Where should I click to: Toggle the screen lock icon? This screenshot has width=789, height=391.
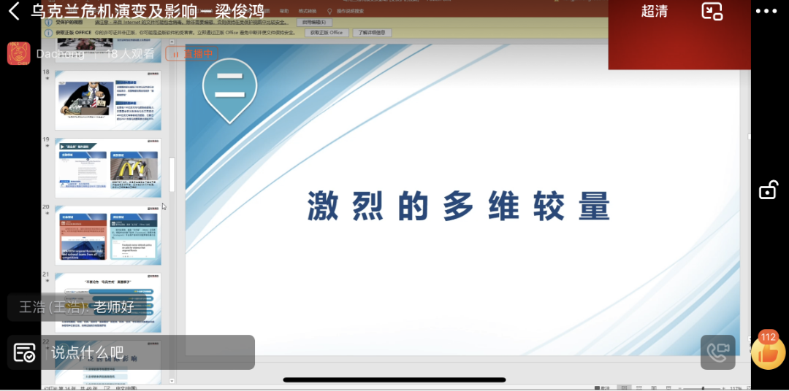769,190
